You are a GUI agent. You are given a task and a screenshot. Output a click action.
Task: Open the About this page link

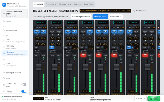pyautogui.click(x=140, y=11)
